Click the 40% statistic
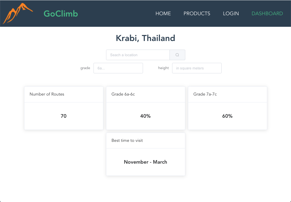This screenshot has height=202, width=291. [x=145, y=116]
